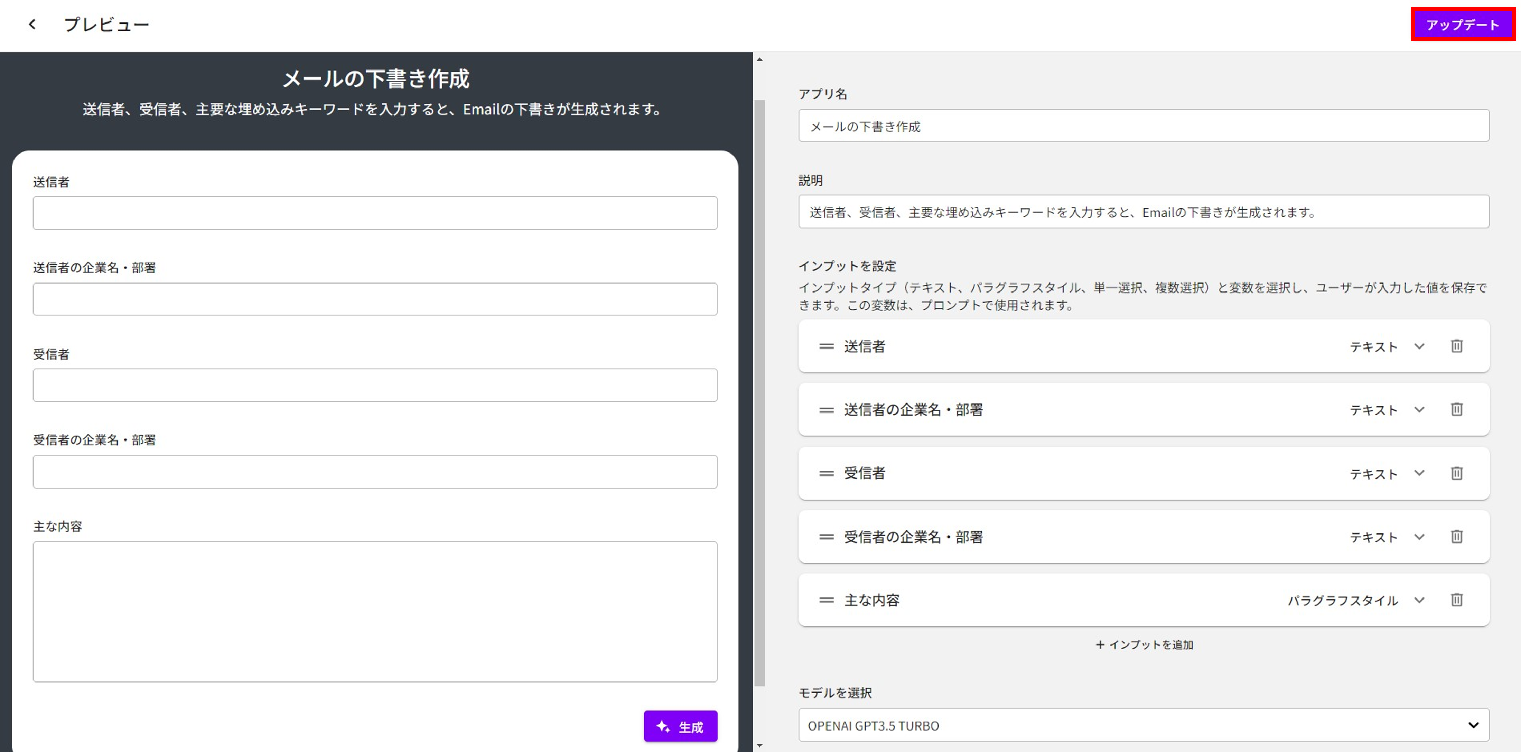The image size is (1521, 752).
Task: Grab the drag handle of 送信者 row
Action: click(x=826, y=347)
